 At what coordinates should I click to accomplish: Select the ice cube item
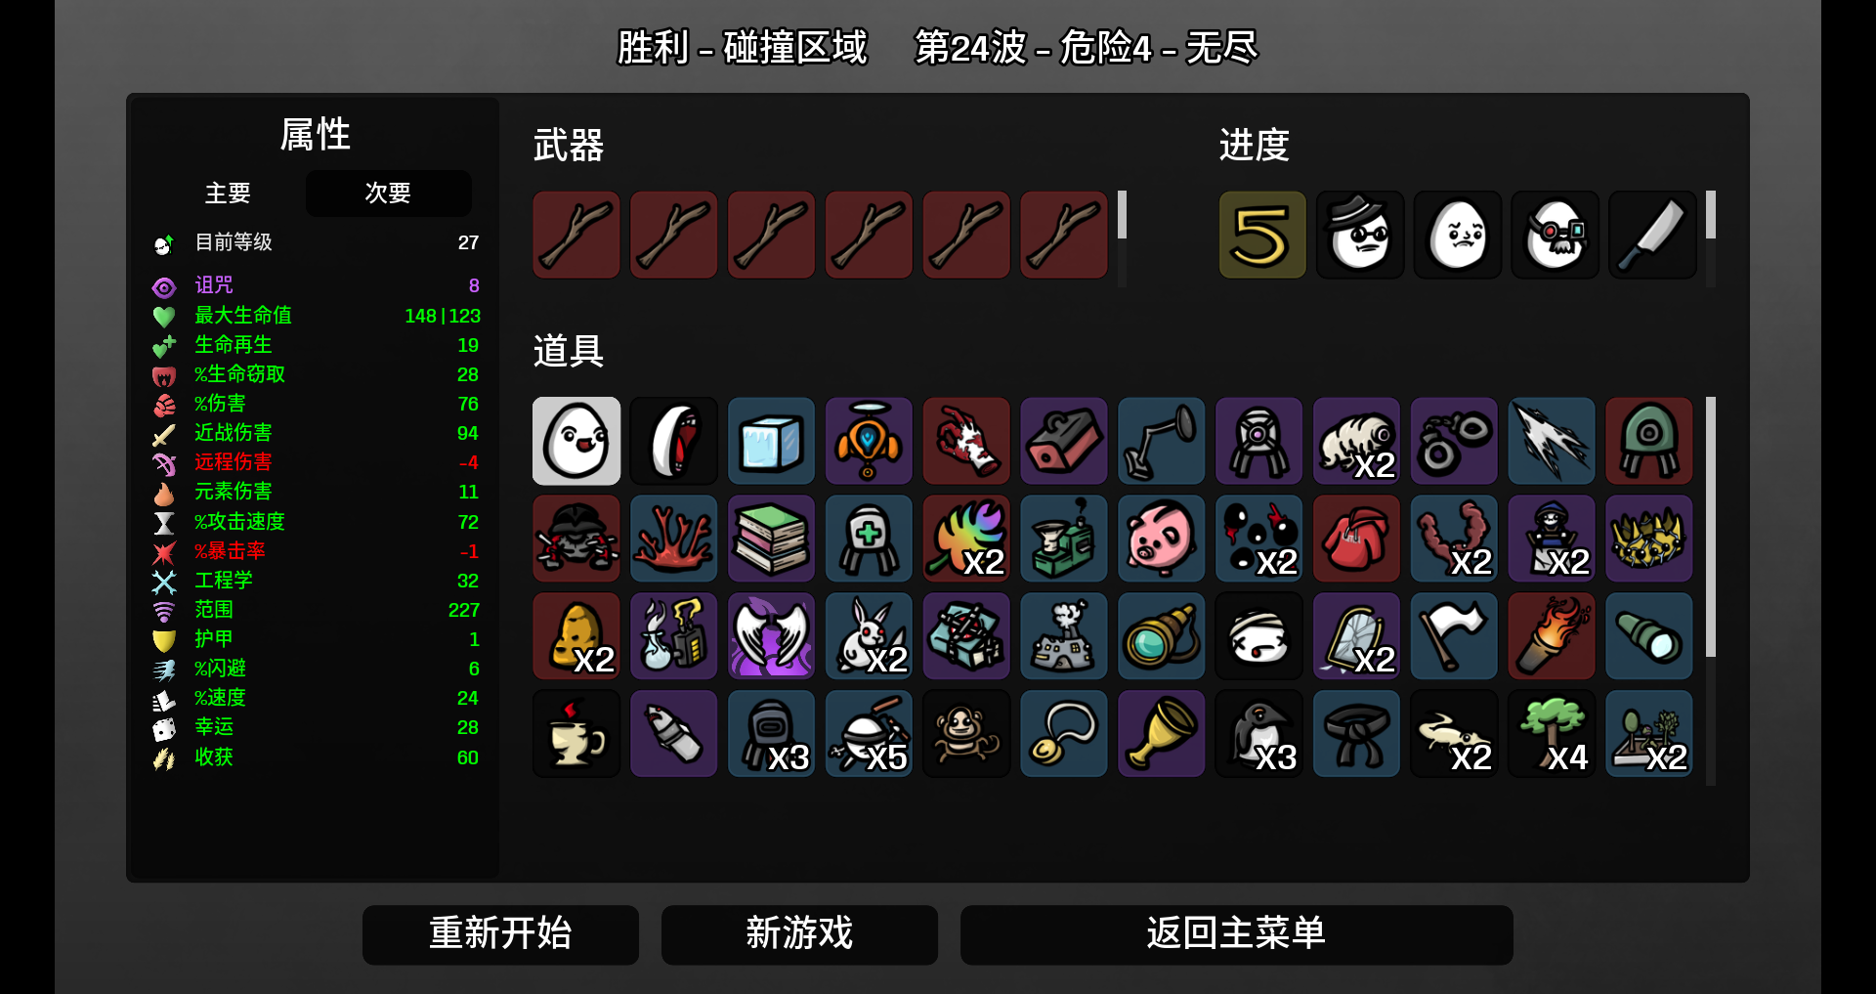click(772, 441)
